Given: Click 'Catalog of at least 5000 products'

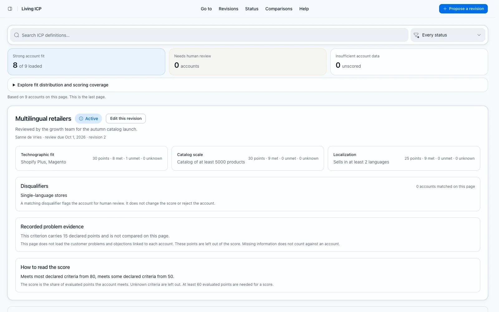Looking at the screenshot, I should pyautogui.click(x=211, y=162).
